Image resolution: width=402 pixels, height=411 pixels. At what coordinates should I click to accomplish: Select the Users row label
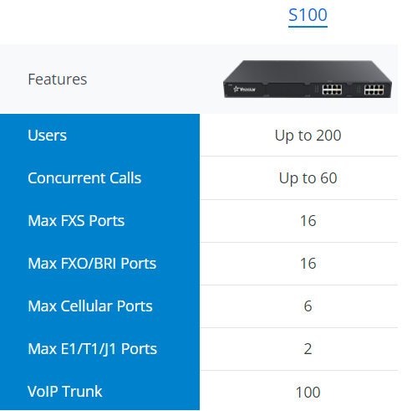coord(47,136)
